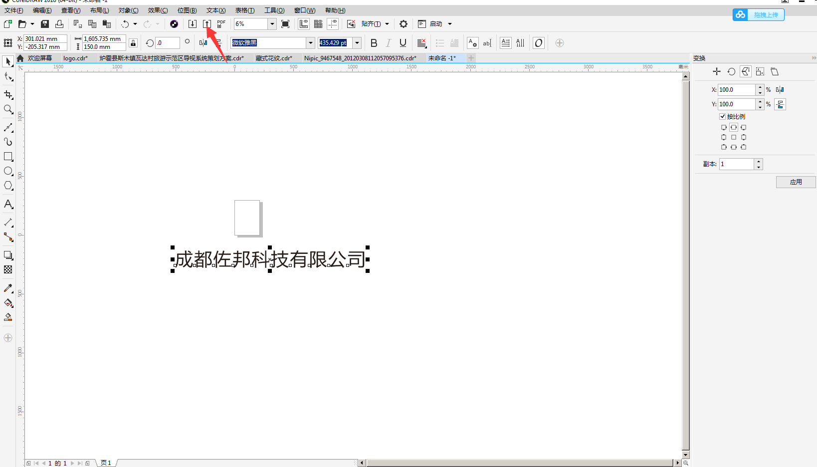The height and width of the screenshot is (467, 817).
Task: Click the 副本 copies input field
Action: [x=737, y=164]
